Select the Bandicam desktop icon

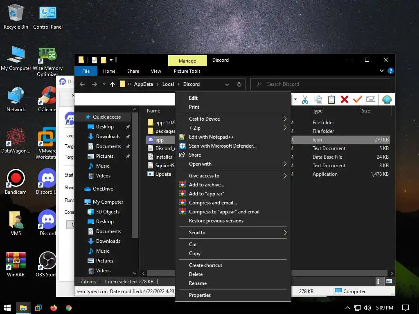click(16, 182)
